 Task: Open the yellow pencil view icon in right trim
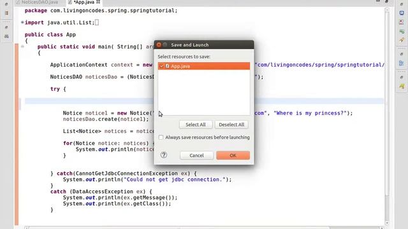[x=402, y=40]
